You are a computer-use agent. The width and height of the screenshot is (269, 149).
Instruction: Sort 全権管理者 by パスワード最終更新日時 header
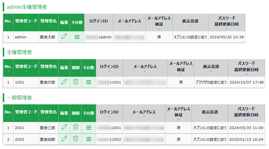246,68
